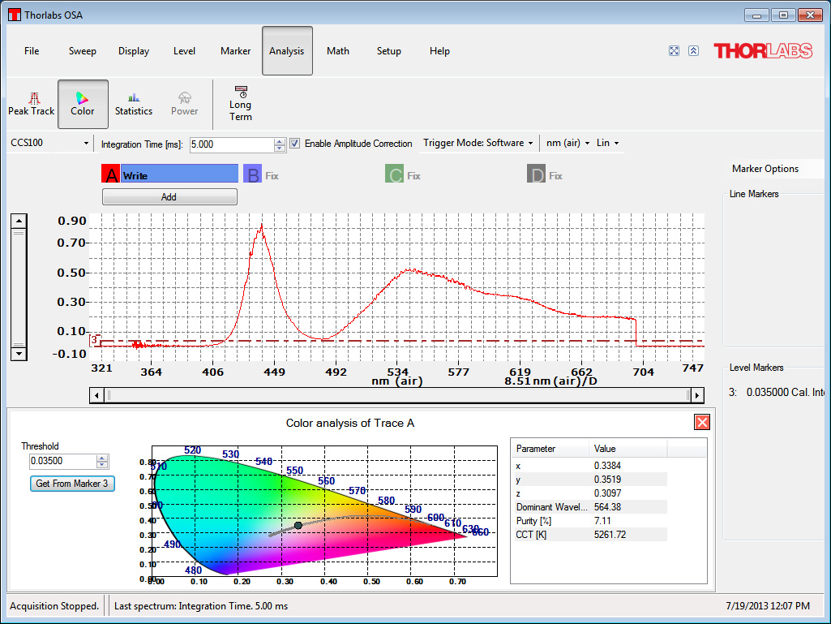
Task: Open the Trigger Mode: Software dropdown
Action: pyautogui.click(x=478, y=143)
